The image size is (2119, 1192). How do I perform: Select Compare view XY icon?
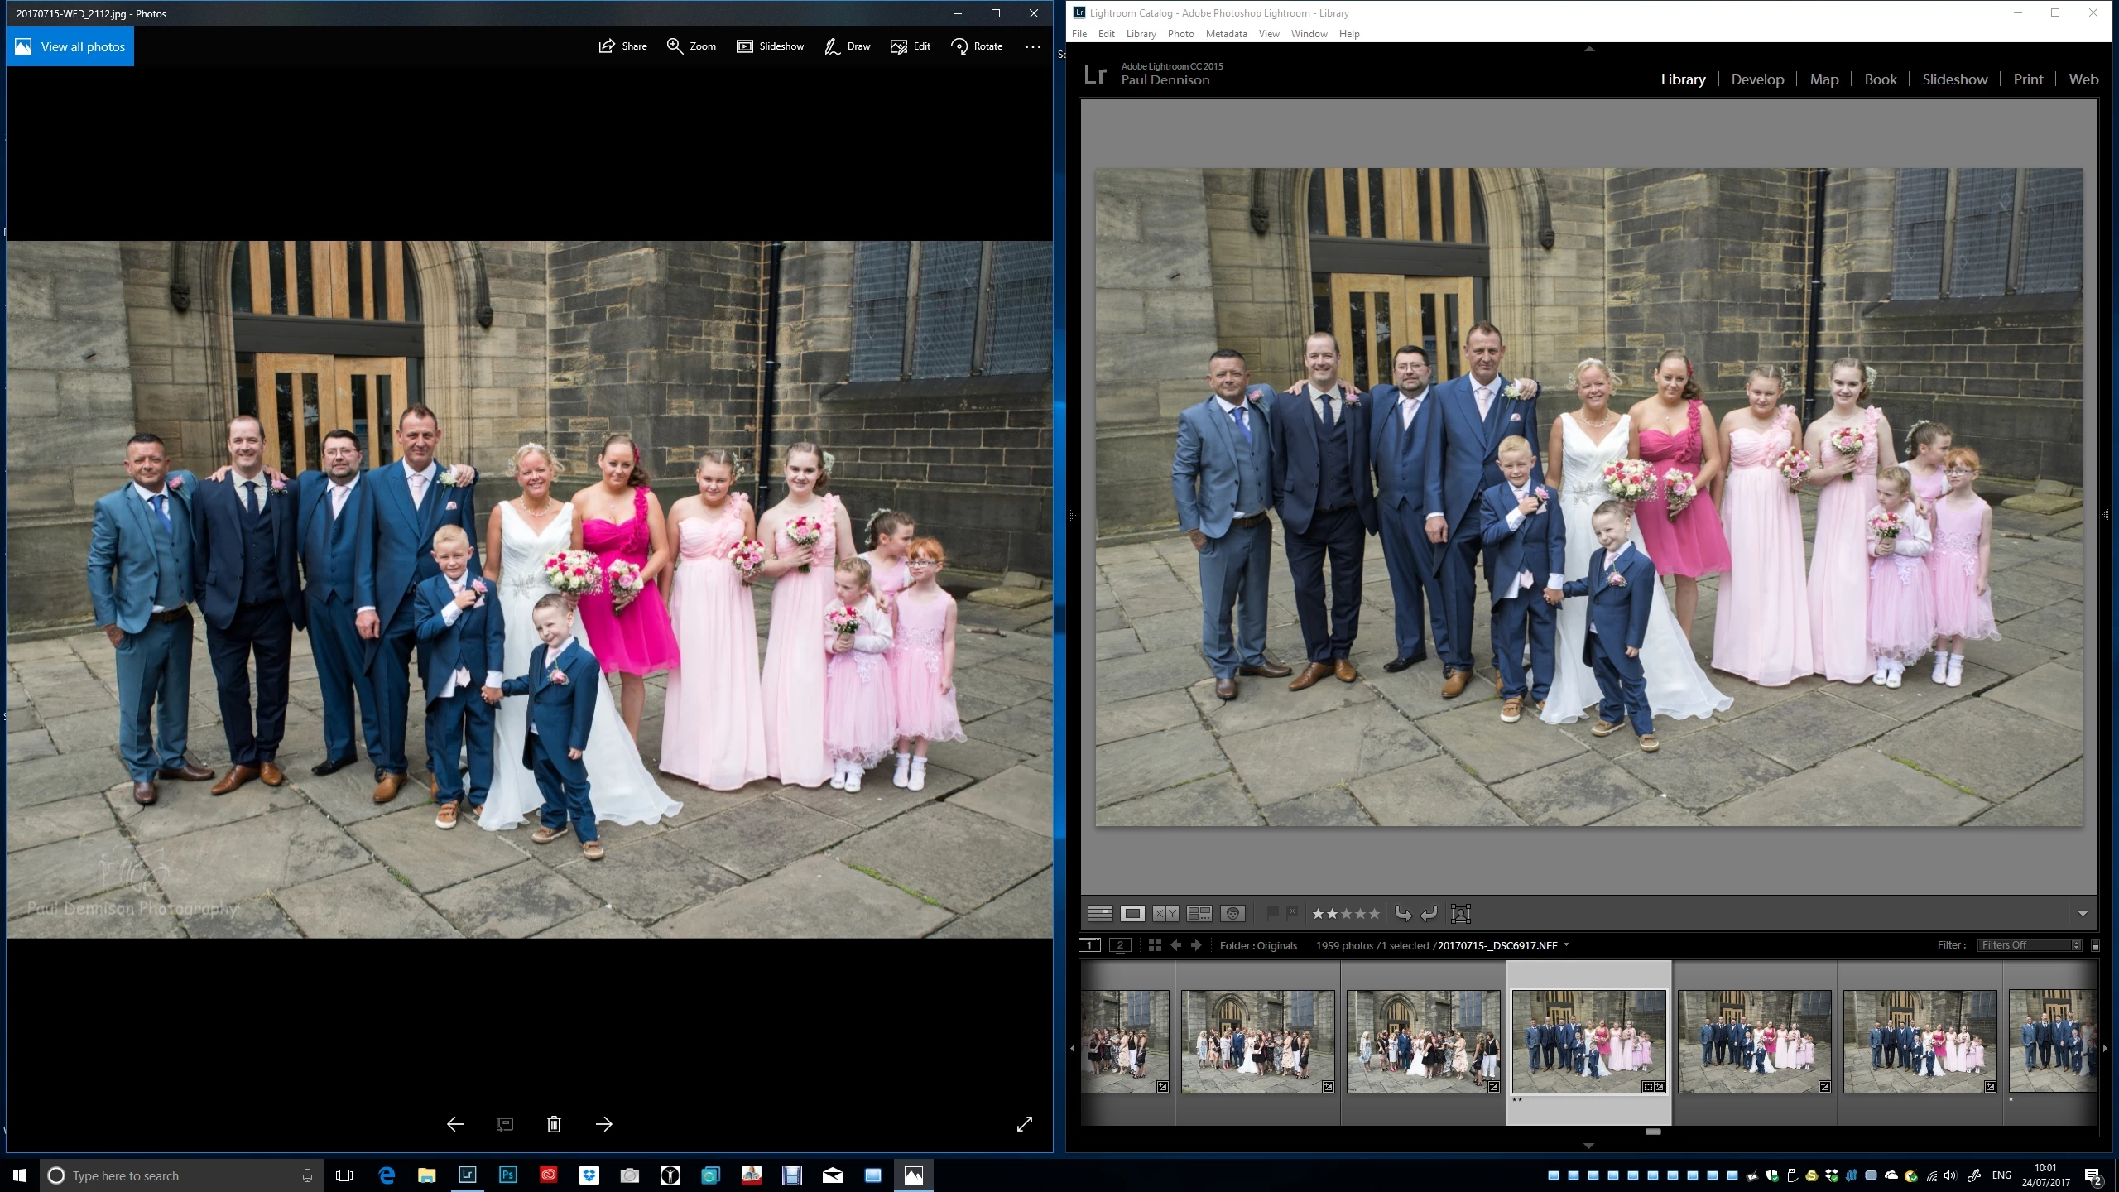(1165, 914)
